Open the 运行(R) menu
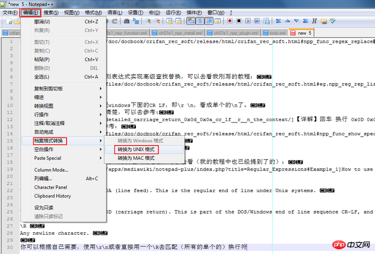375x254 pixels. coord(173,13)
